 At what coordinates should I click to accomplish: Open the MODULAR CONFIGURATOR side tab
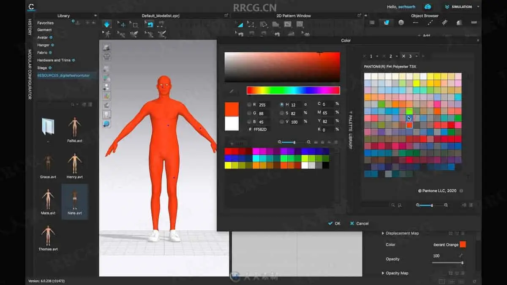click(30, 74)
